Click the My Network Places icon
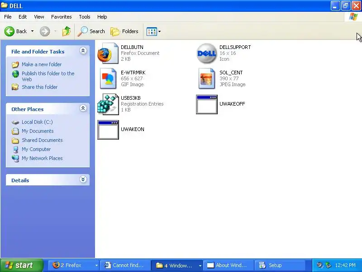 tap(15, 158)
